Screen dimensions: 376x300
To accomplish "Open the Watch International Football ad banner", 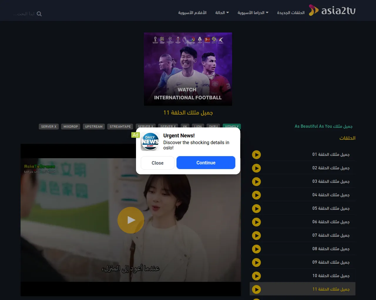I will click(x=188, y=69).
